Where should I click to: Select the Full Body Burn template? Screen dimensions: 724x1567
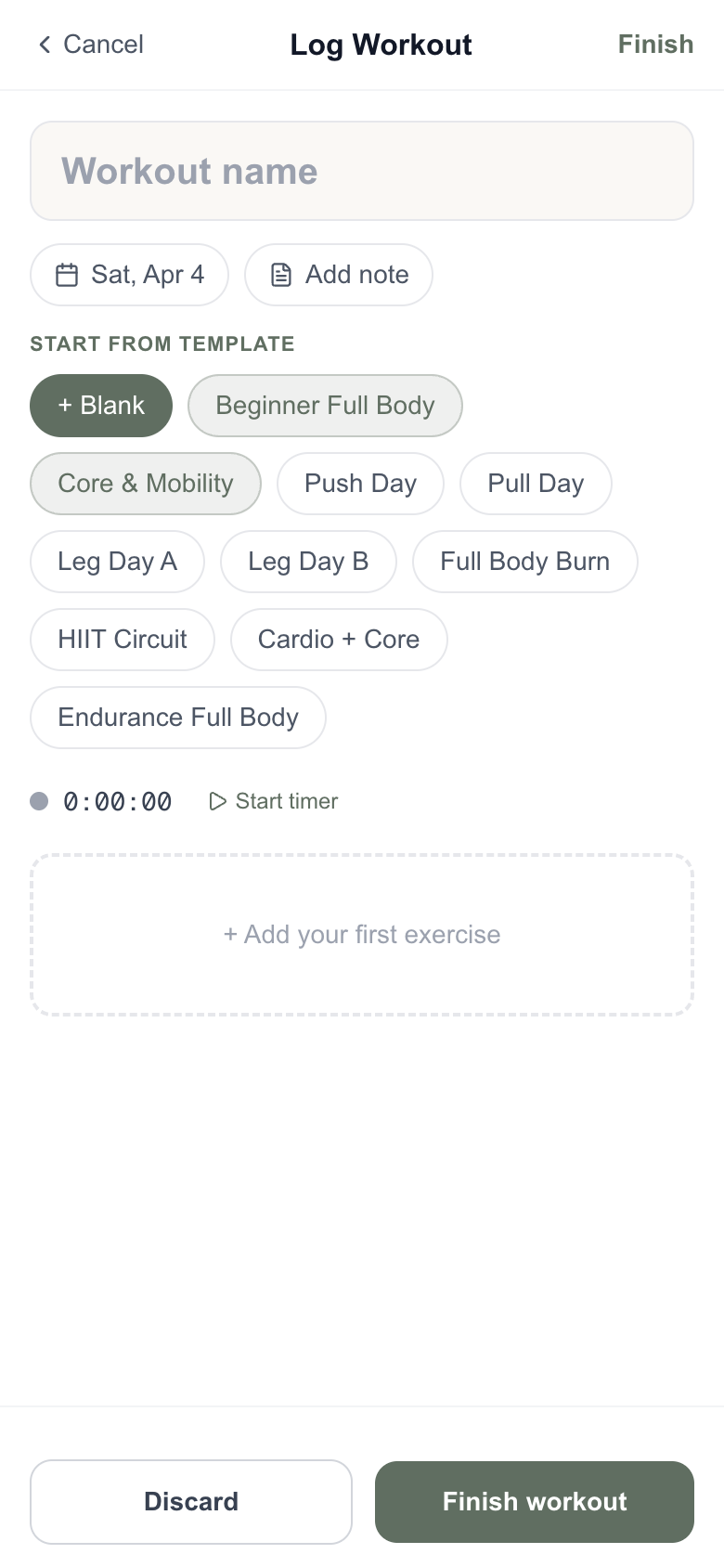524,562
